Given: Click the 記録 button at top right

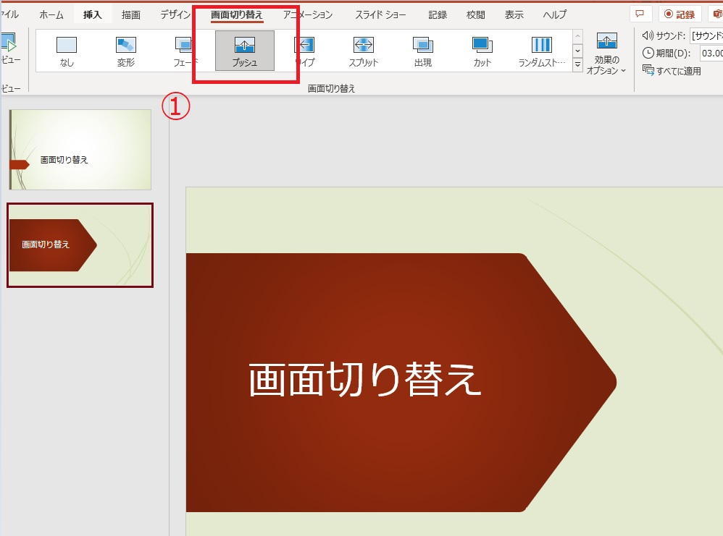Looking at the screenshot, I should point(679,14).
